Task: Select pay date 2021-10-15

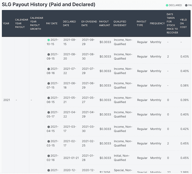Action: coord(53,42)
